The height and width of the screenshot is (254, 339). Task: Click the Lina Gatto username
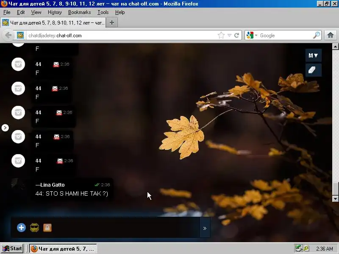click(x=50, y=185)
